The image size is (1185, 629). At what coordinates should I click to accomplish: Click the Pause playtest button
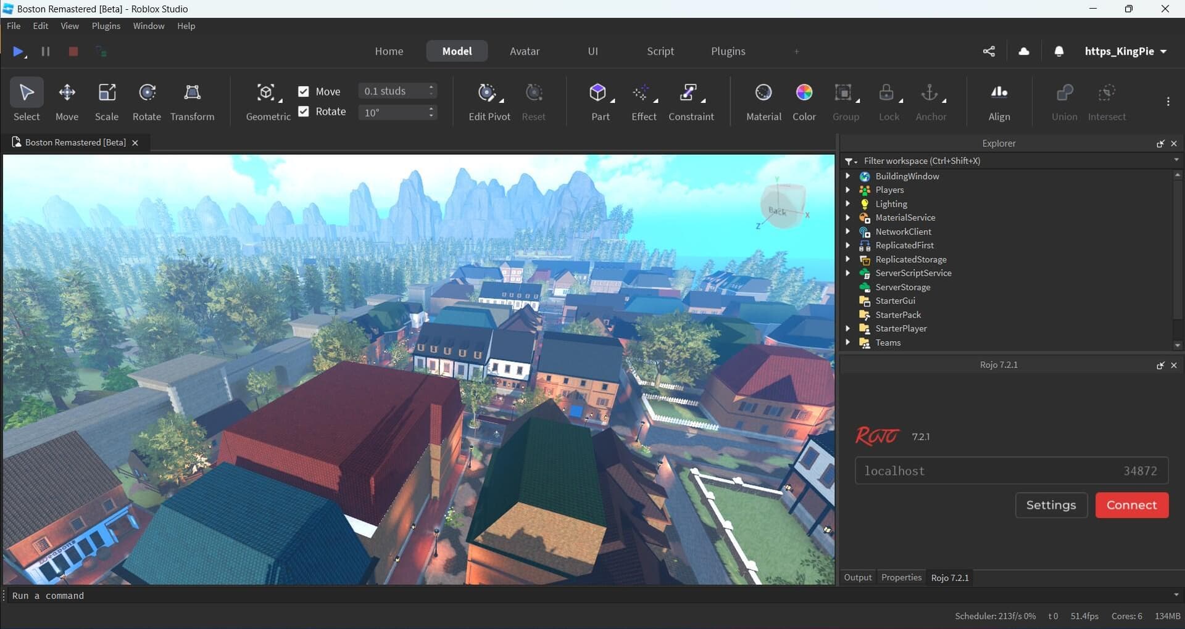tap(46, 51)
